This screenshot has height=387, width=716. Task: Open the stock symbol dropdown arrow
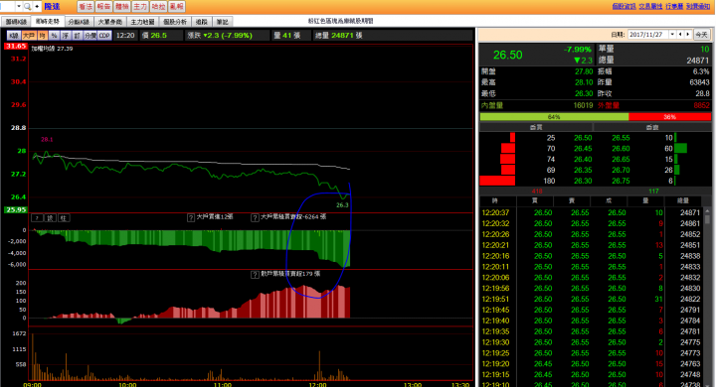click(x=19, y=6)
